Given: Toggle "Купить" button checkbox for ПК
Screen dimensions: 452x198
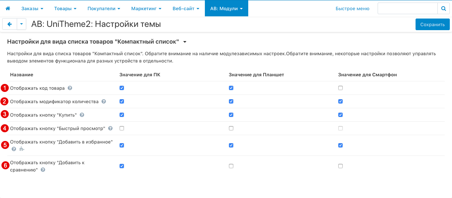Looking at the screenshot, I should click(122, 115).
